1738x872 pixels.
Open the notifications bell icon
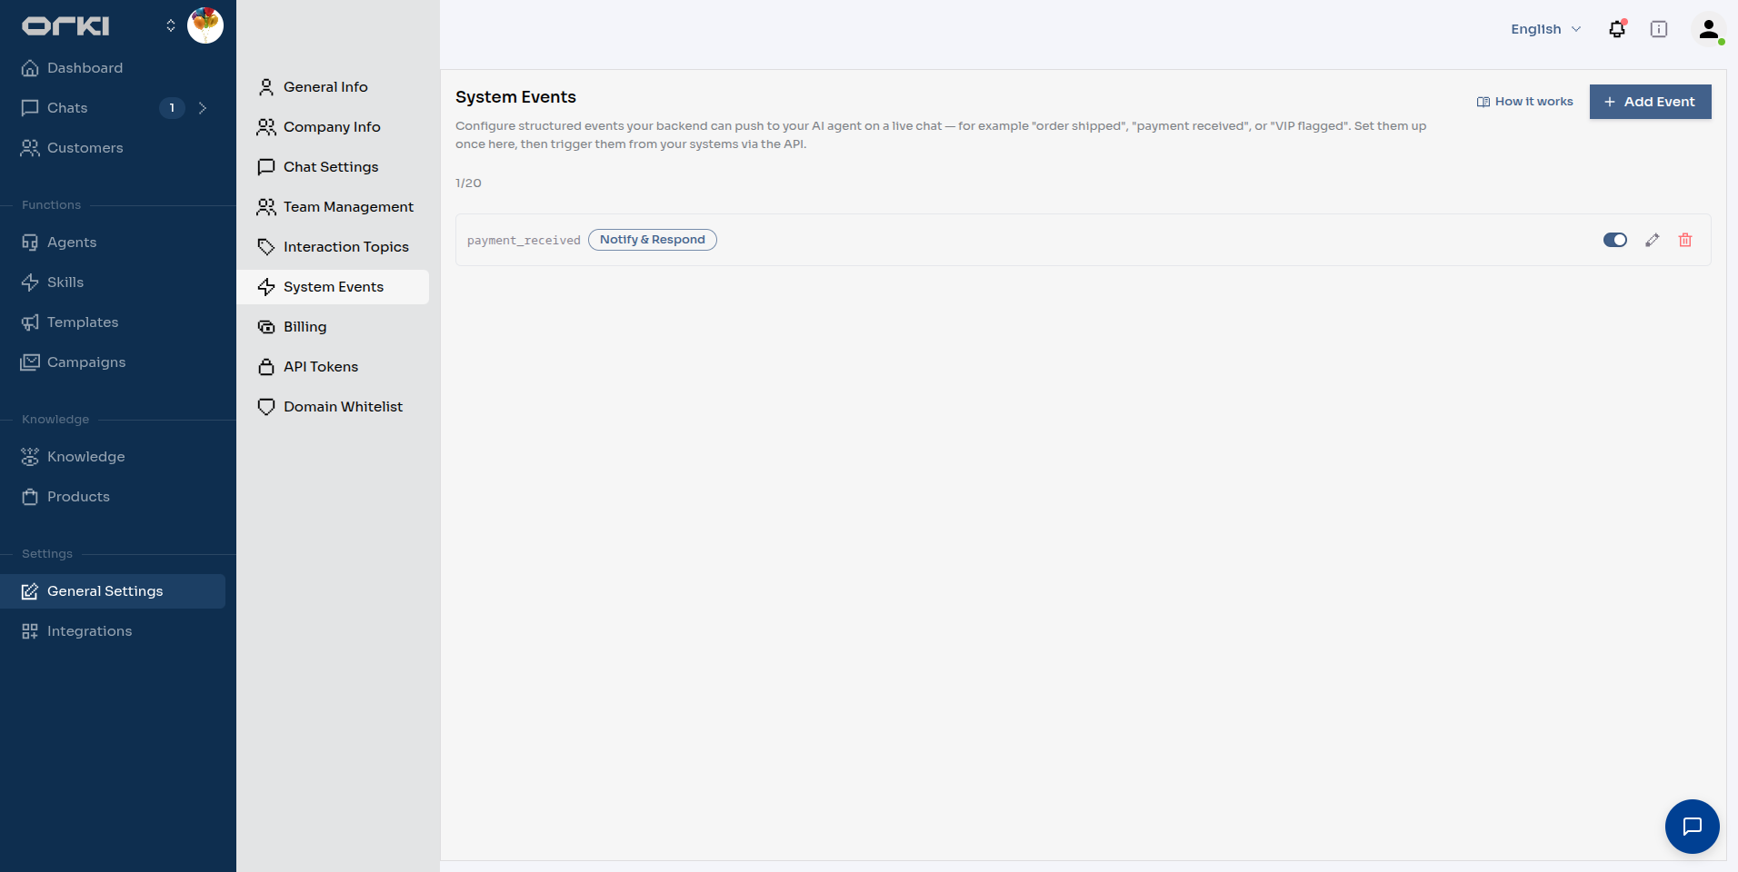1617,29
